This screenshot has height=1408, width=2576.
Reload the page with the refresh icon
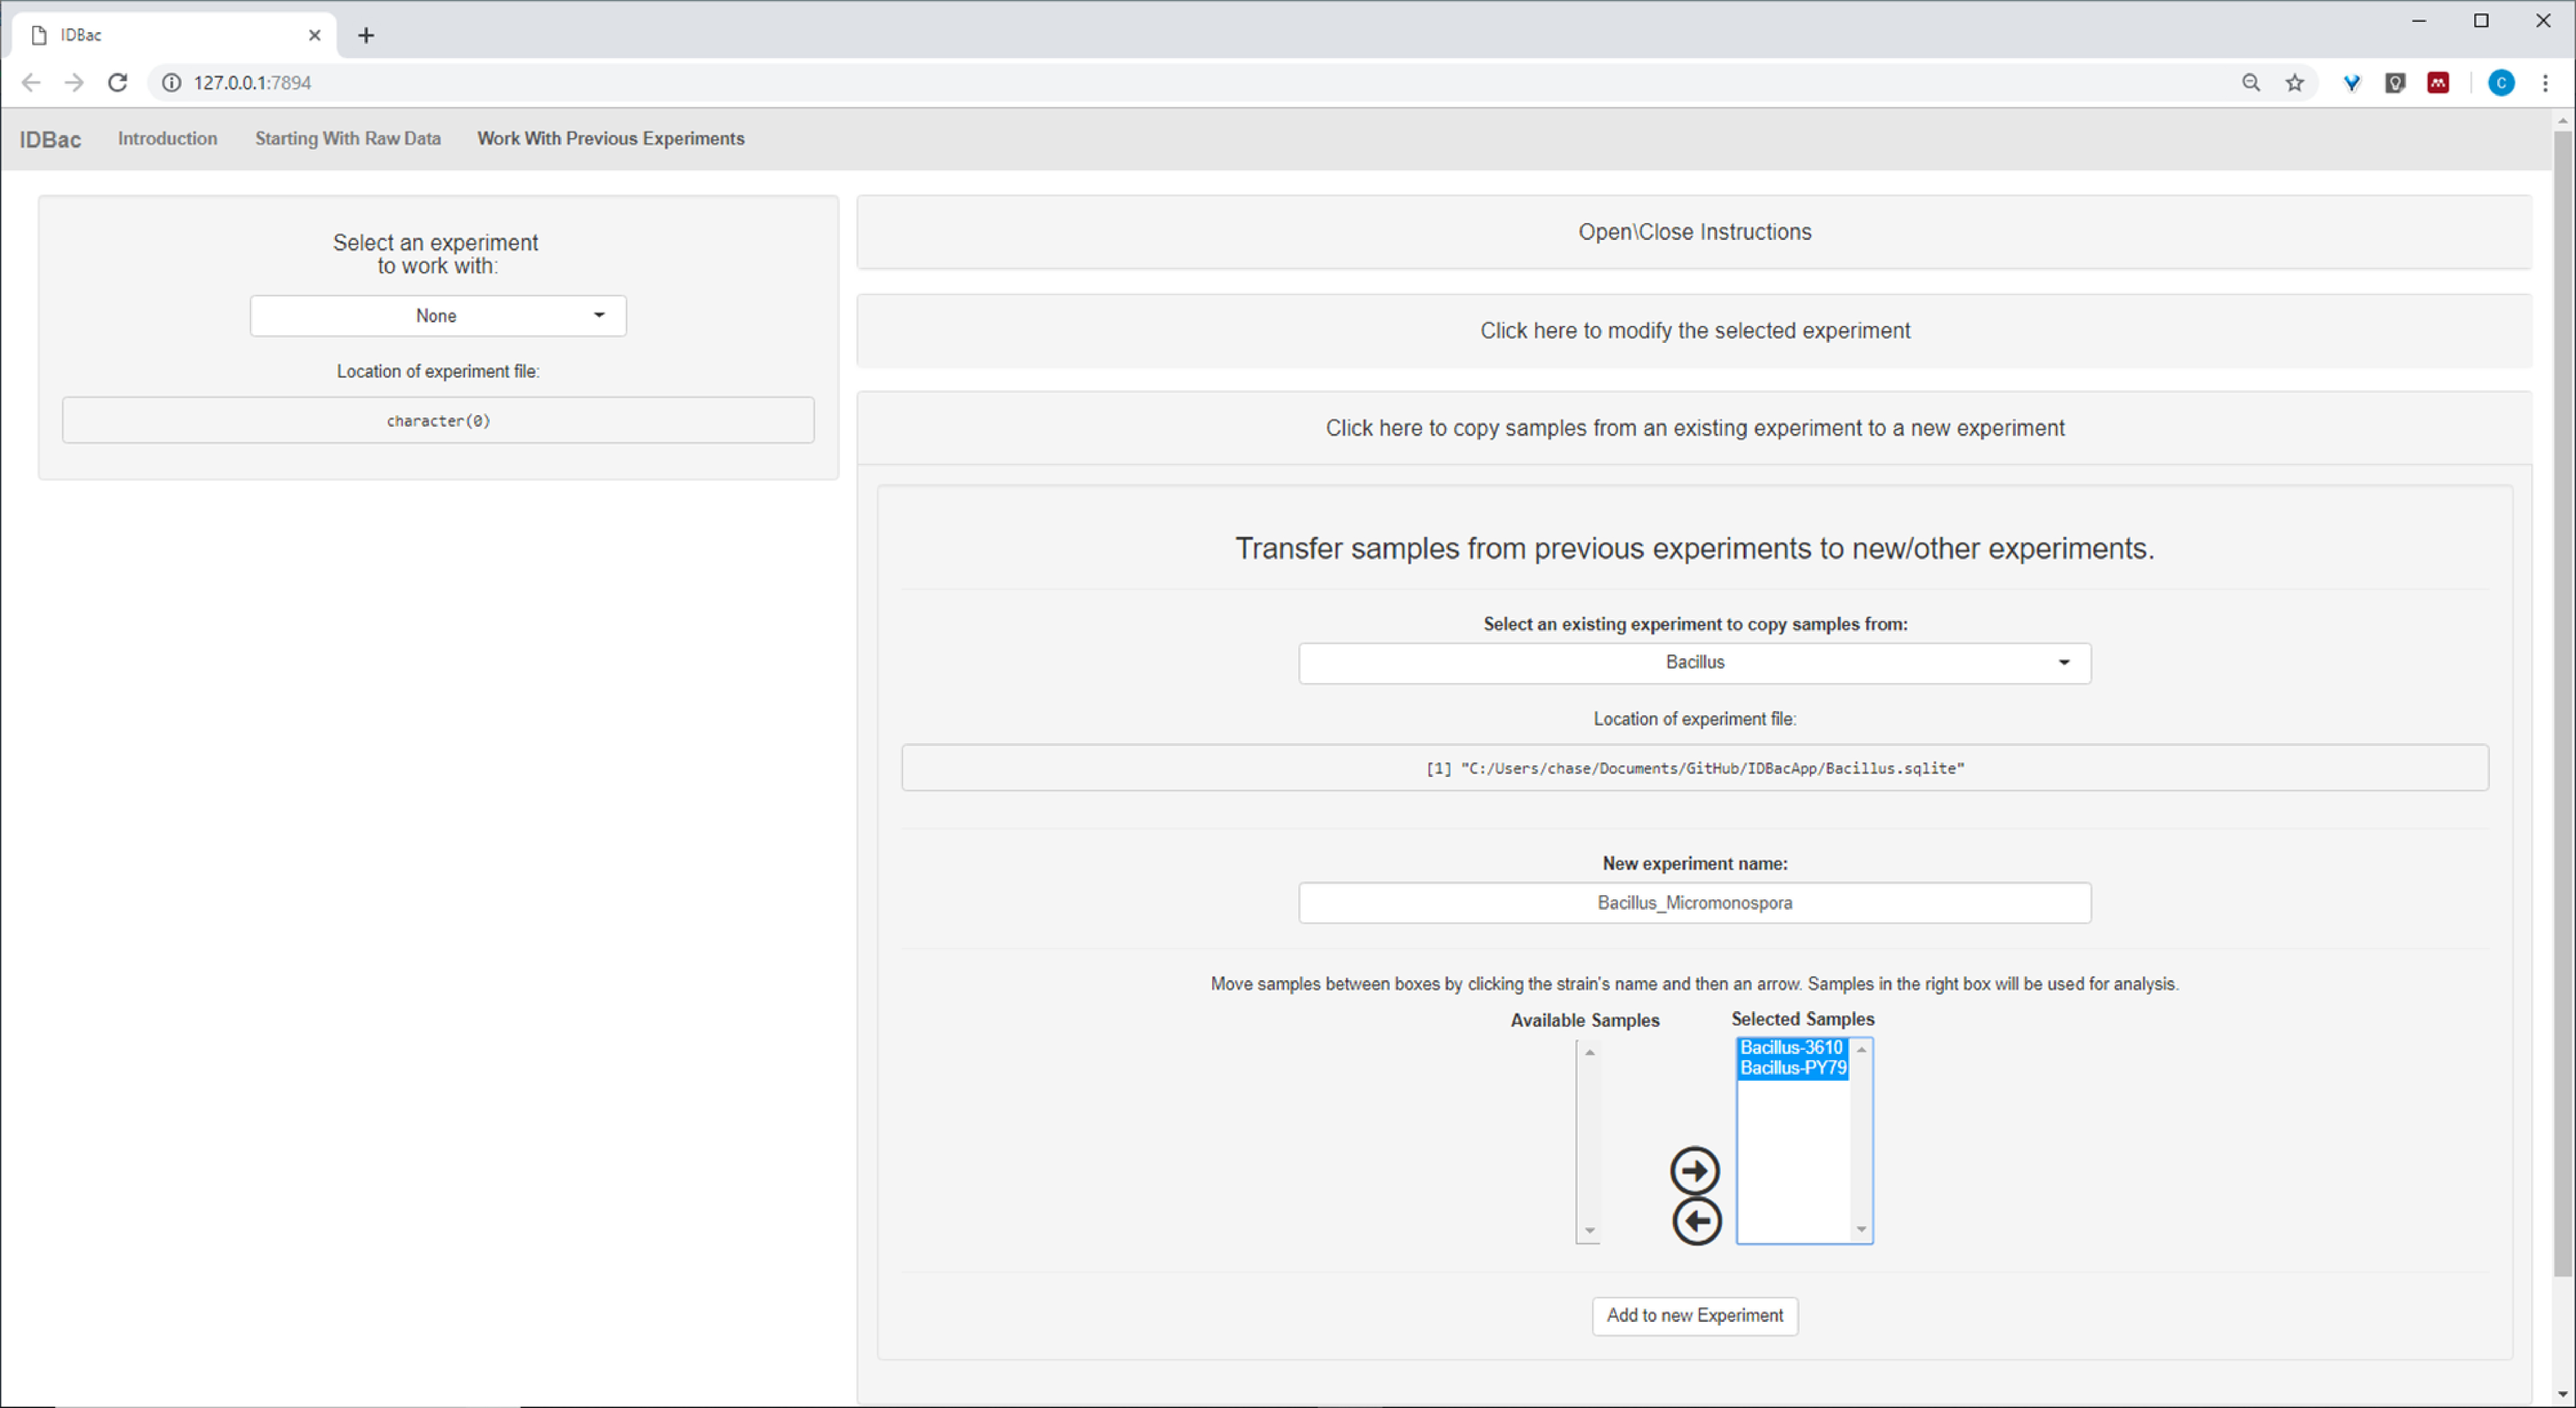tap(118, 83)
